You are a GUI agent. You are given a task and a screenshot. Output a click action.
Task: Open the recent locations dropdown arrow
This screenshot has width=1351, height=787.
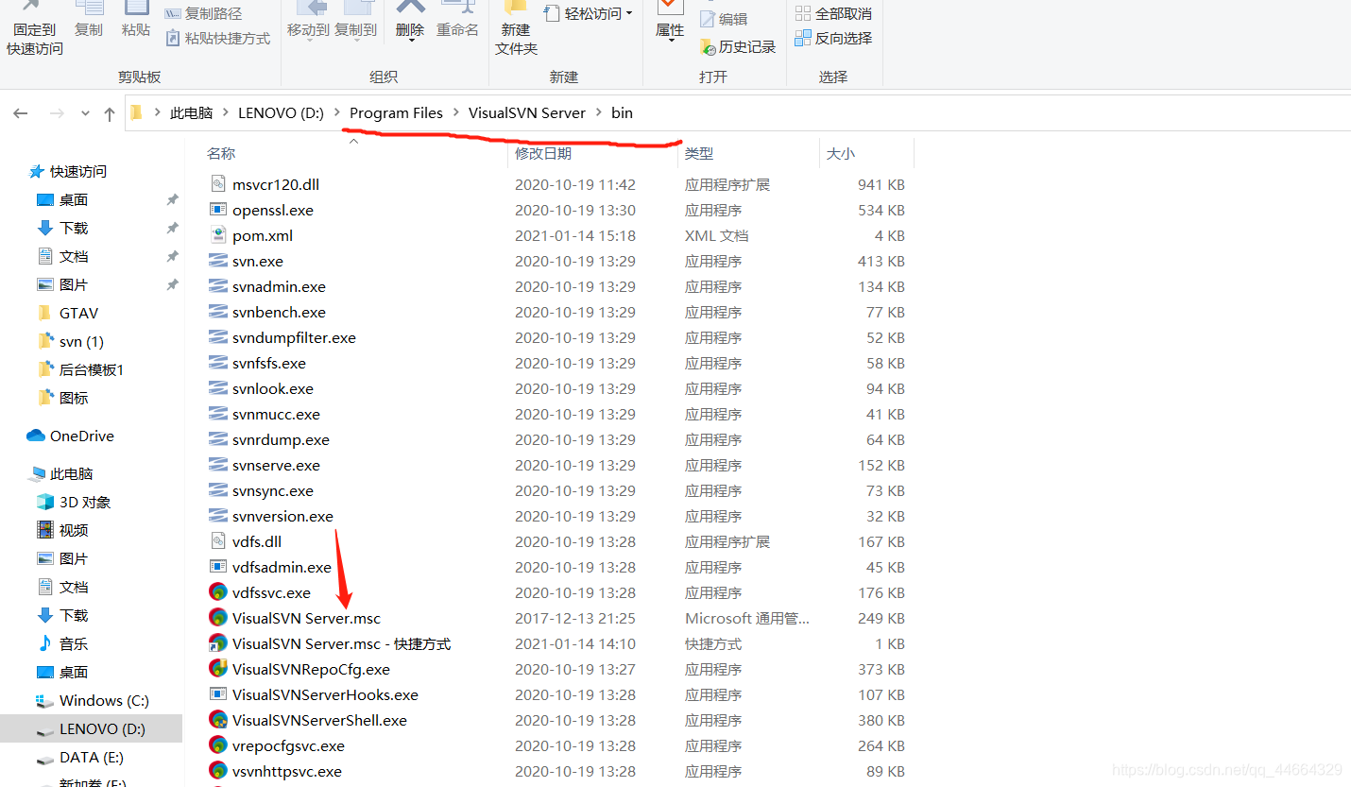click(x=85, y=113)
